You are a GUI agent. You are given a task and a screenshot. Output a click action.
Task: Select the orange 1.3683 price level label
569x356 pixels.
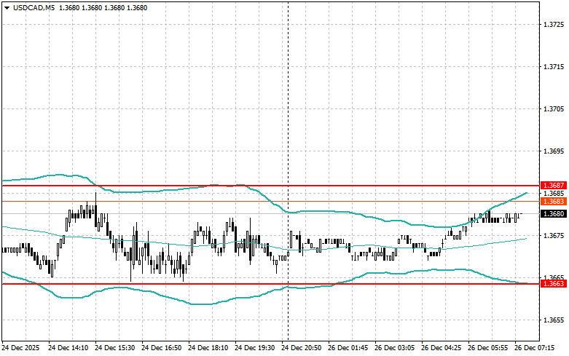coord(554,201)
